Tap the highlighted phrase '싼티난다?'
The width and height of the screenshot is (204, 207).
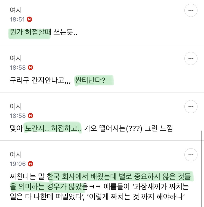[93, 81]
